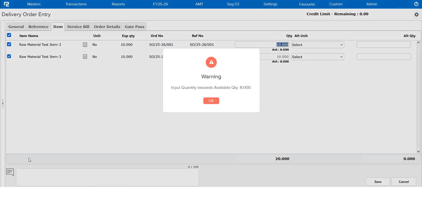This screenshot has width=422, height=214.
Task: Open details icon for second item row
Action: point(85,57)
